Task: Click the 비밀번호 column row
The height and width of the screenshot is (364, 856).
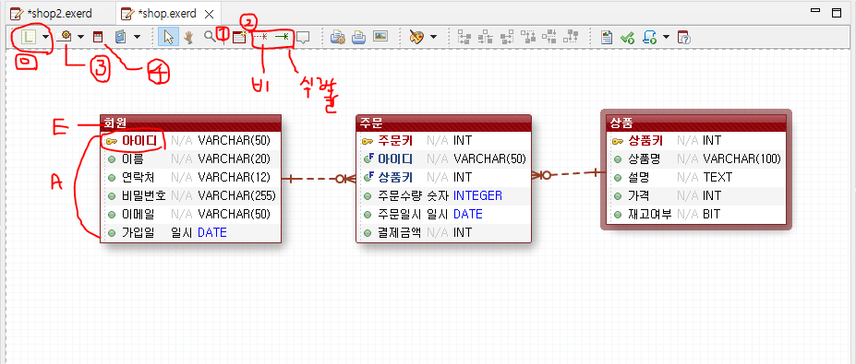Action: point(190,195)
